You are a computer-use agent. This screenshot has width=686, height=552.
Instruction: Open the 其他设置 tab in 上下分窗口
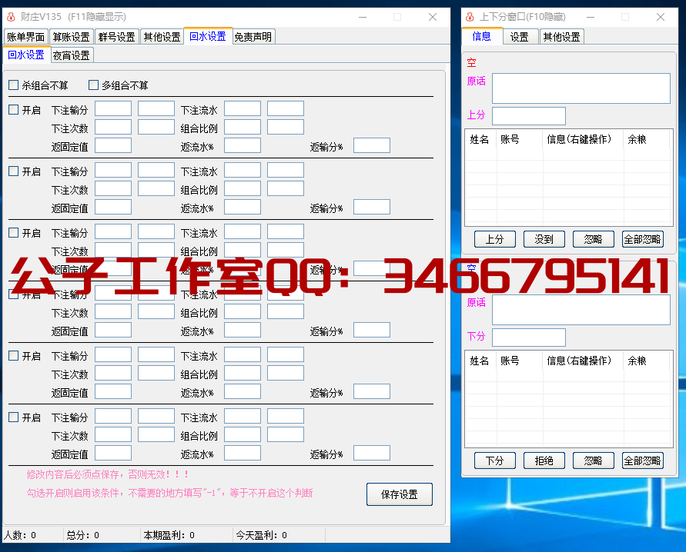click(x=562, y=37)
